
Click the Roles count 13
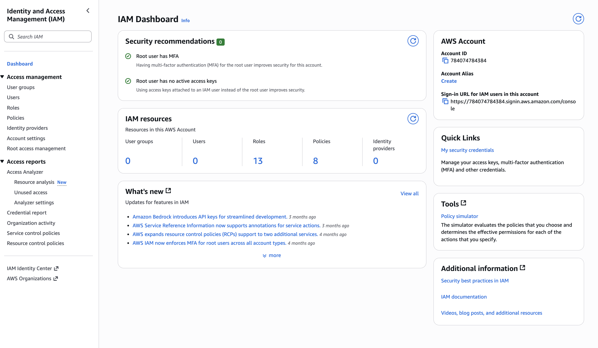click(x=257, y=161)
